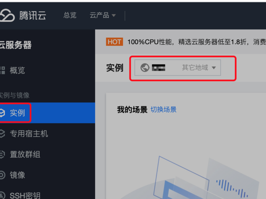Click the 实例与镜像 section label
Viewport: 266px width, 199px height.
pos(15,96)
